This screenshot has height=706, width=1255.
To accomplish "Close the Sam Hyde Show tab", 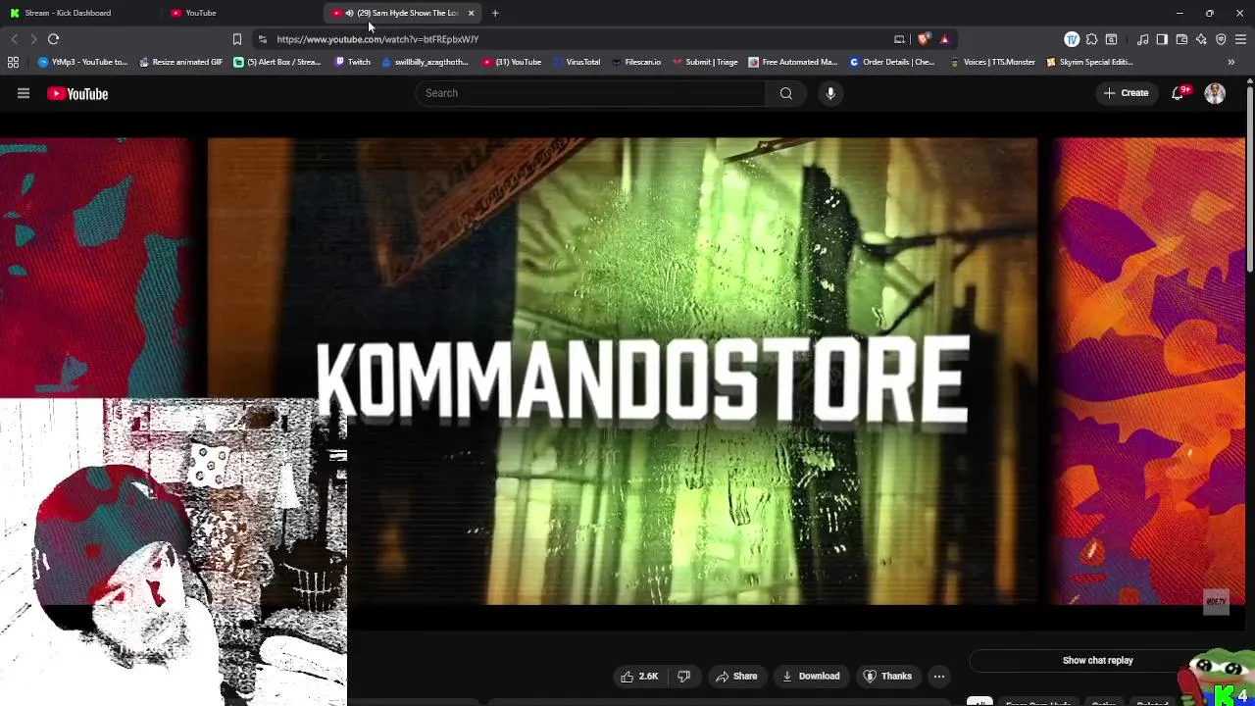I will tap(472, 13).
